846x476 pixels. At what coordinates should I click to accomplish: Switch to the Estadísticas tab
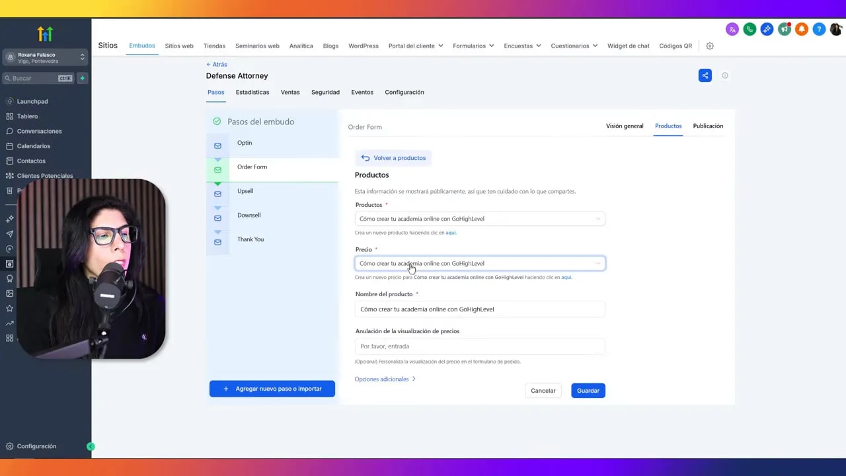252,93
